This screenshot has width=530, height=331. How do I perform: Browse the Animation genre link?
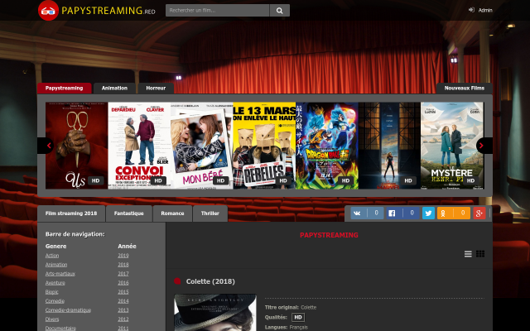click(56, 265)
